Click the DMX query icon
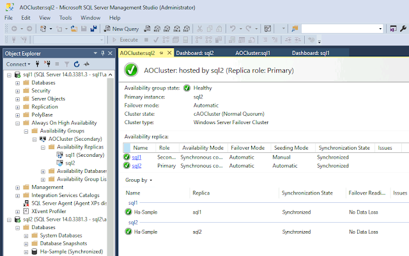 tap(167, 29)
